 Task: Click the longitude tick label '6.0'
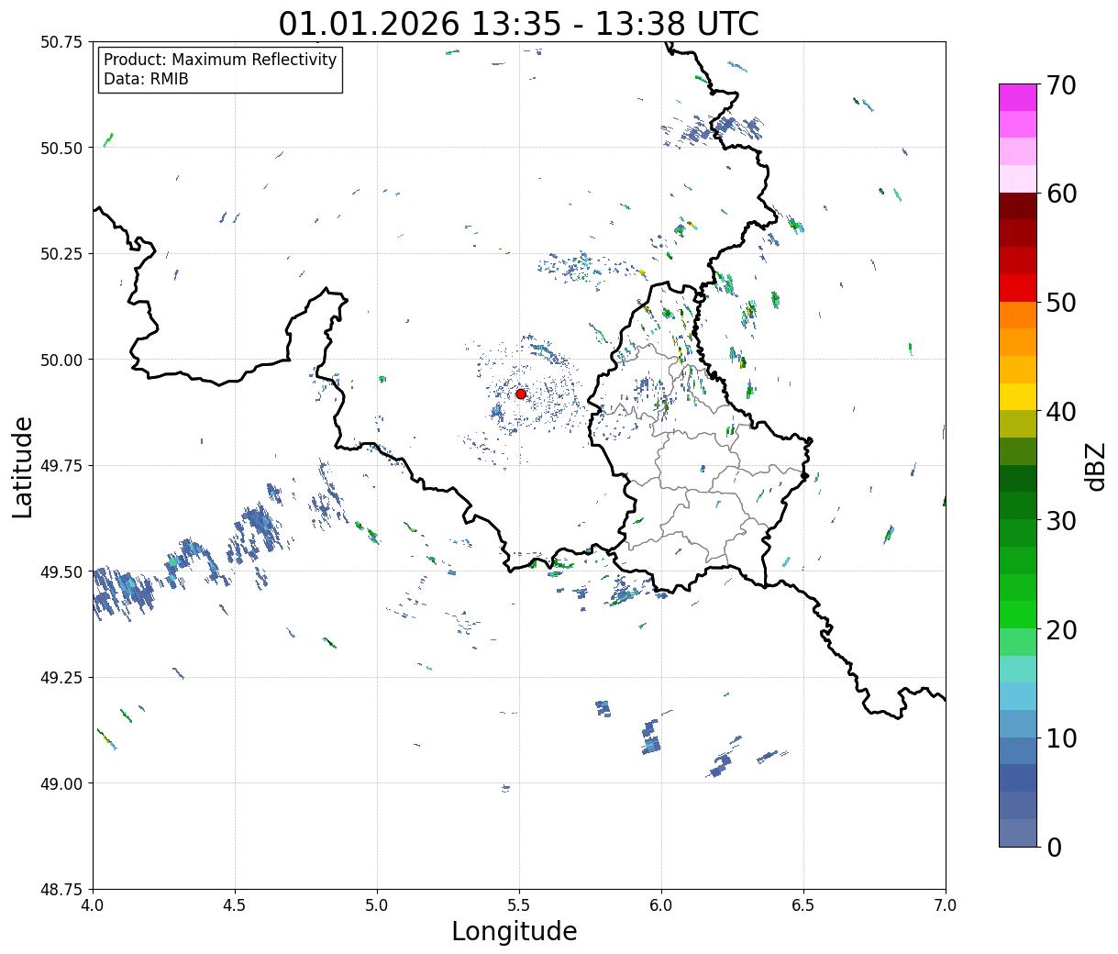661,904
